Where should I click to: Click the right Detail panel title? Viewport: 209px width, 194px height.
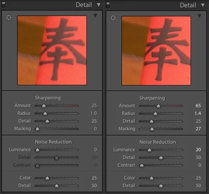point(188,5)
